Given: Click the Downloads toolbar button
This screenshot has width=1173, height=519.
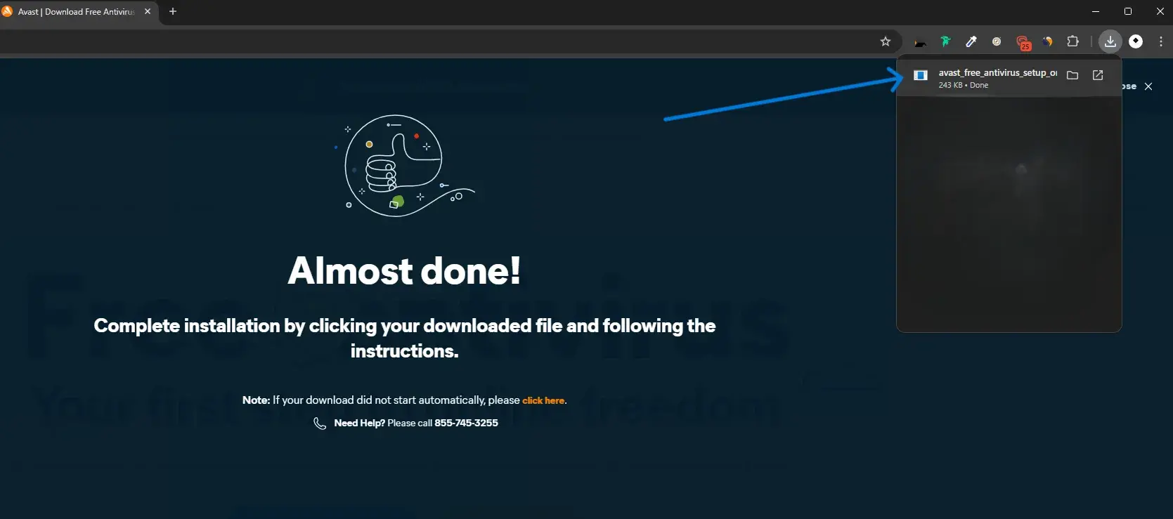Looking at the screenshot, I should tap(1110, 41).
